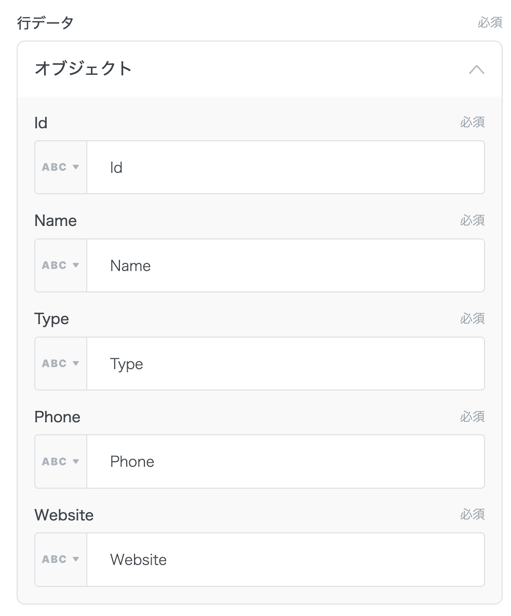511x616 pixels.
Task: Click the Id value input field
Action: [x=285, y=167]
